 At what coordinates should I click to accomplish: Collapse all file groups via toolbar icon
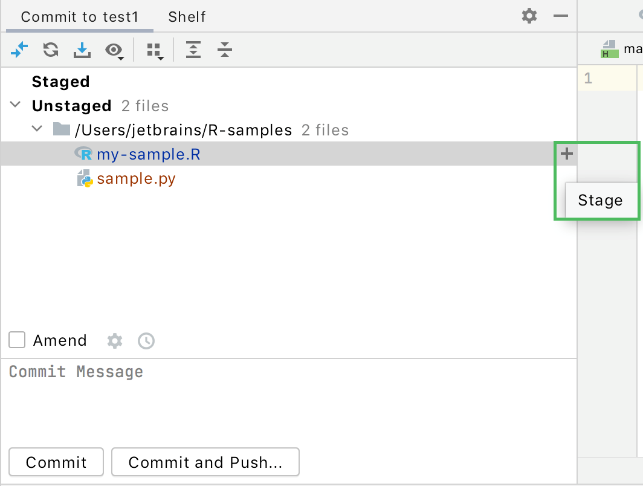click(x=224, y=50)
